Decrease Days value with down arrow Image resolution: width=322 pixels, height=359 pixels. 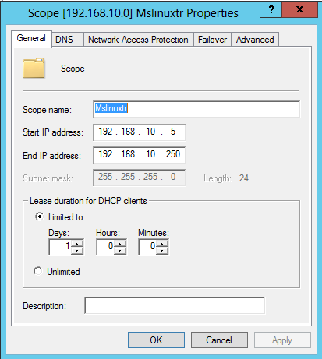pyautogui.click(x=77, y=251)
